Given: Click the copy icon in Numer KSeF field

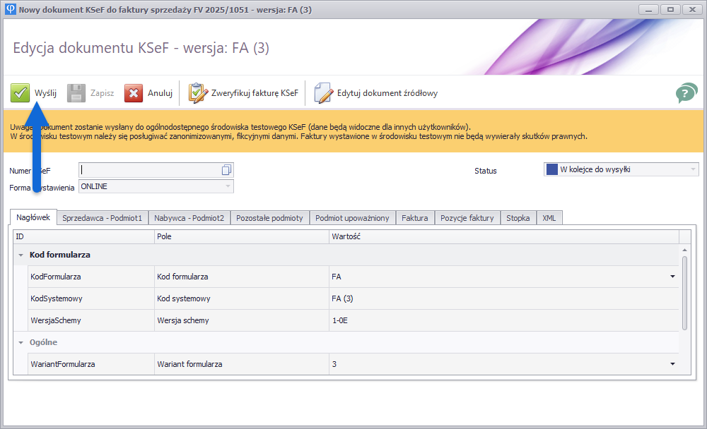Looking at the screenshot, I should pyautogui.click(x=226, y=170).
